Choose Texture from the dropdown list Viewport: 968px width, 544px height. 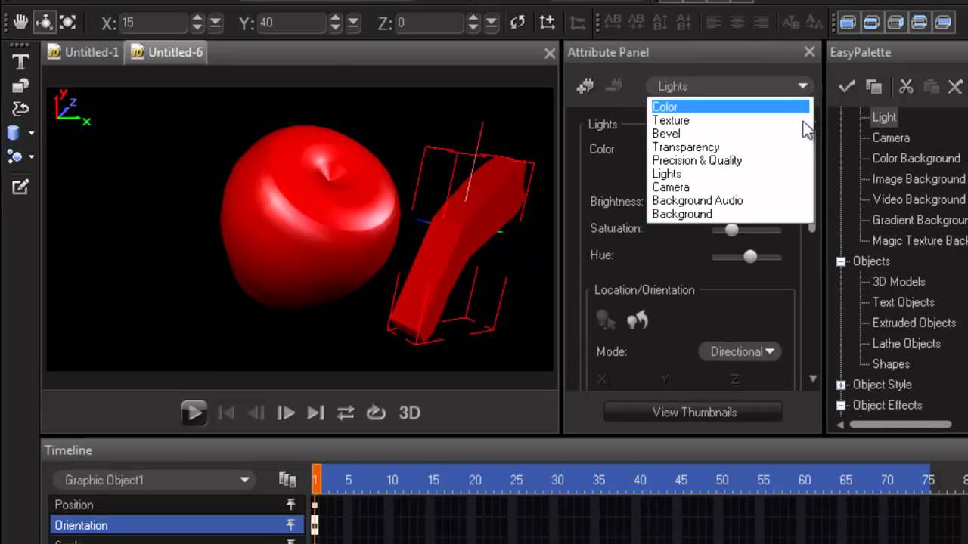[x=730, y=120]
